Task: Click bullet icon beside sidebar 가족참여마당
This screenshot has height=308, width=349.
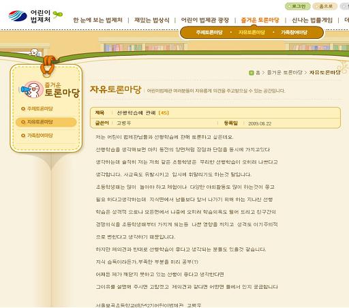Action: point(23,136)
